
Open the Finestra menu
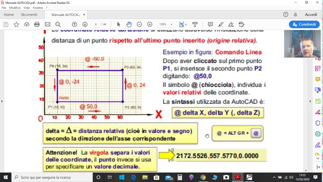[x=38, y=8]
